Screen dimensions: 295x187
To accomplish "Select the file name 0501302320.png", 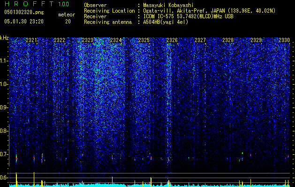I will tap(24, 12).
